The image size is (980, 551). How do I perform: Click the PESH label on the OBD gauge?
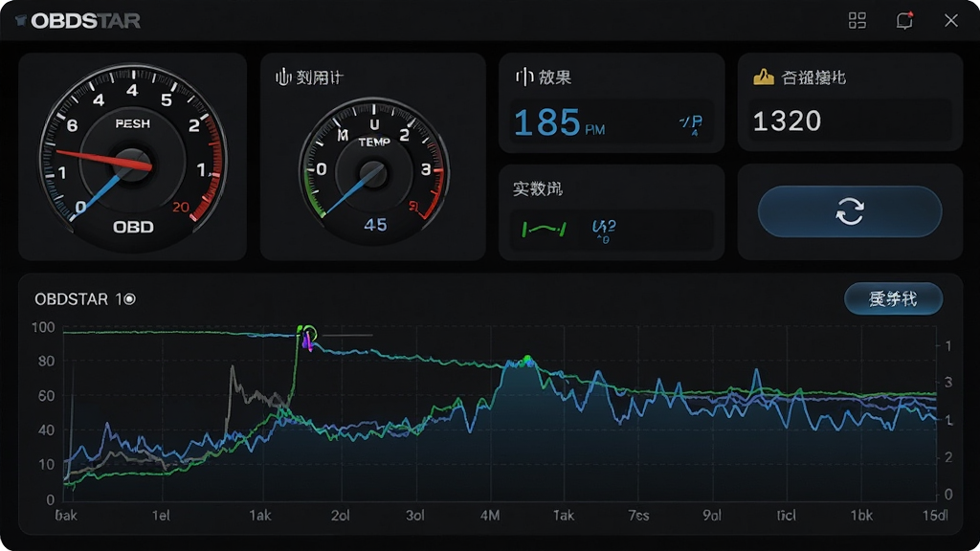tap(132, 123)
